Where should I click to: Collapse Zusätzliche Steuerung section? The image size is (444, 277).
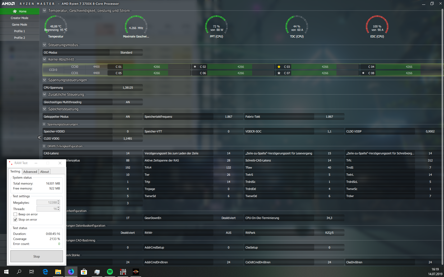click(x=44, y=94)
